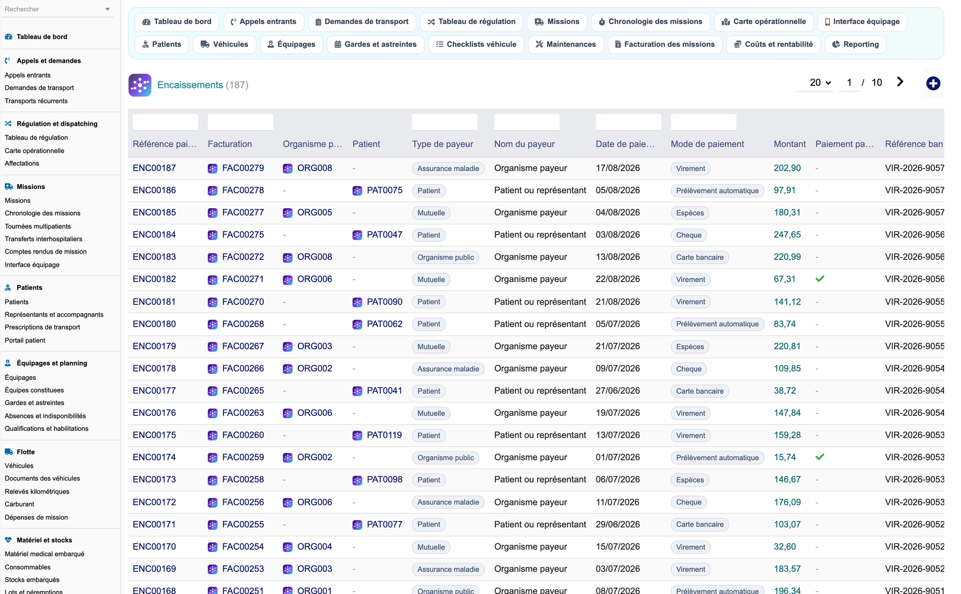Click the Assurance maladie tag in the ENC00187 row
961x594 pixels.
(x=448, y=169)
